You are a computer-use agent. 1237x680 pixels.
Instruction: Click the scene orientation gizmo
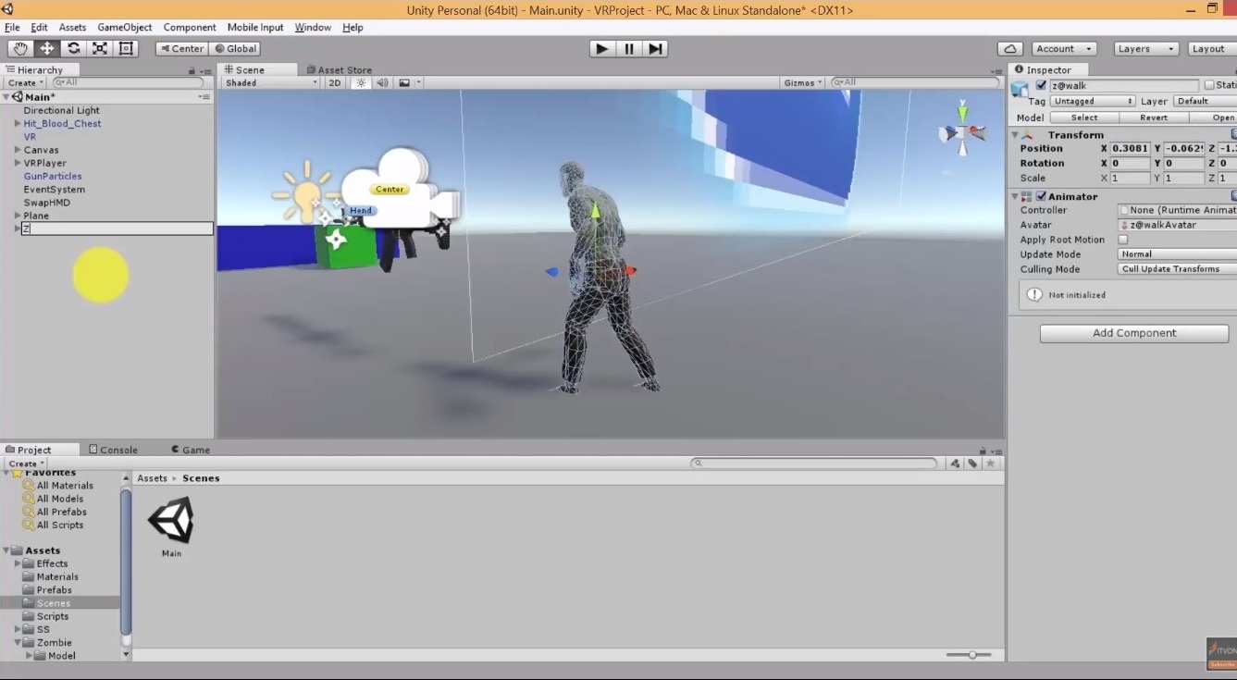pos(962,131)
